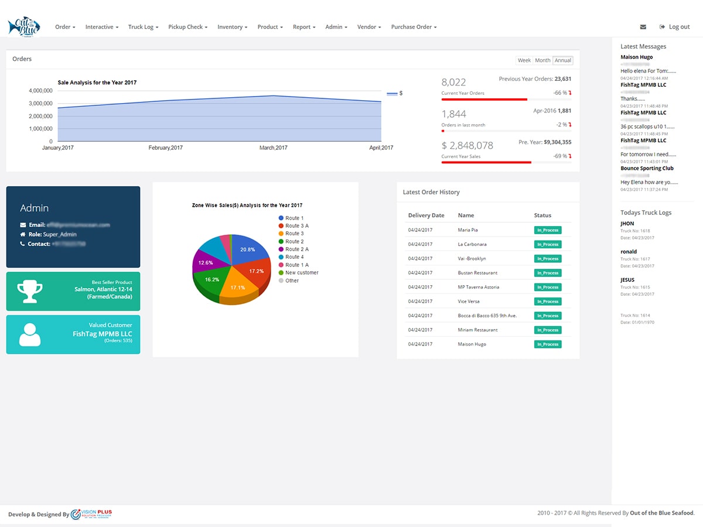Image resolution: width=703 pixels, height=527 pixels.
Task: Click the Vision Plus developer logo
Action: point(91,514)
